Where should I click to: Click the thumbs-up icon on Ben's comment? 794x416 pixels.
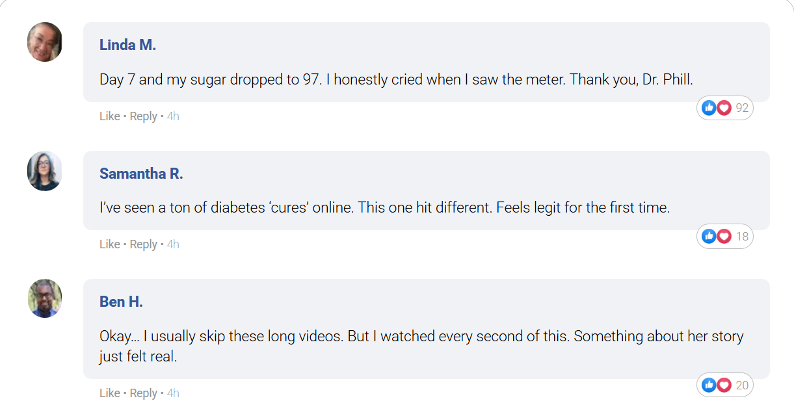coord(709,385)
